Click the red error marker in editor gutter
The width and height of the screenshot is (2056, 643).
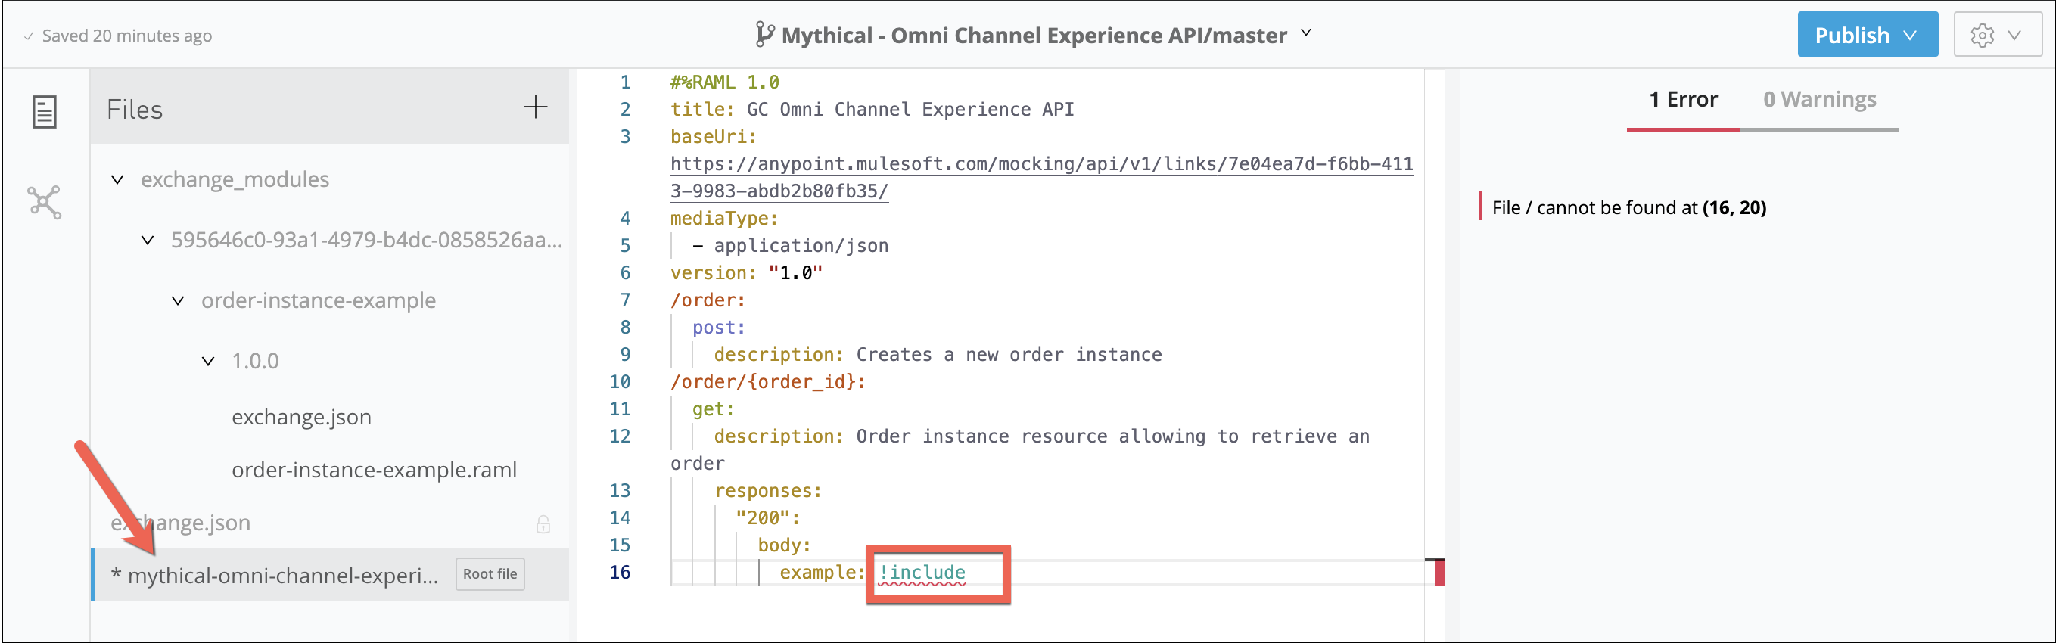pos(1439,573)
